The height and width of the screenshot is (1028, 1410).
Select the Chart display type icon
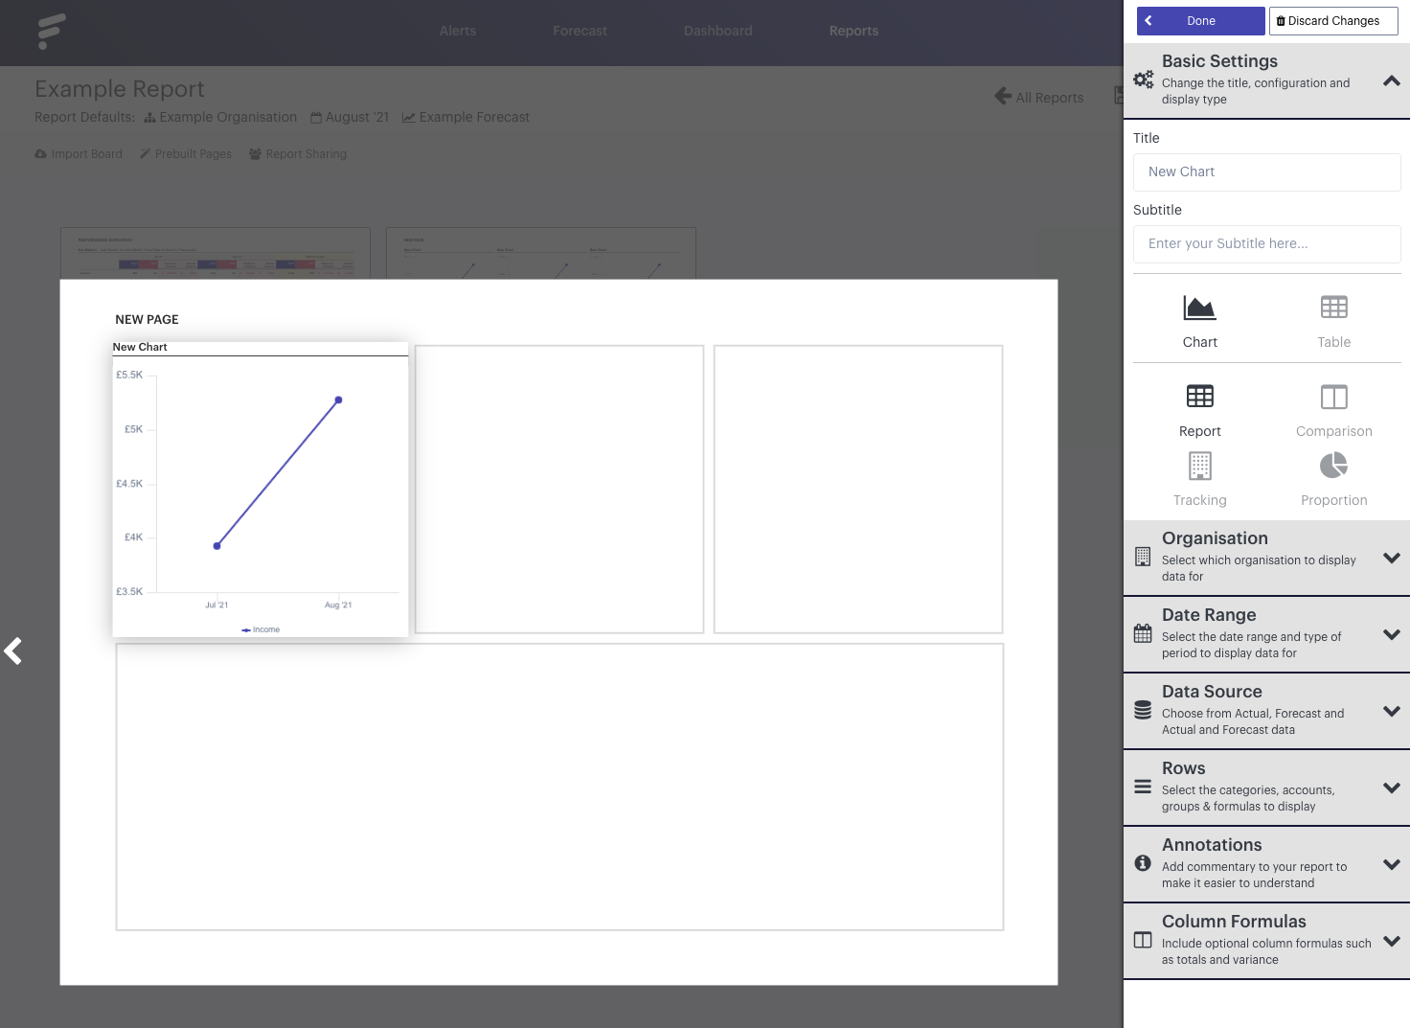coord(1199,308)
